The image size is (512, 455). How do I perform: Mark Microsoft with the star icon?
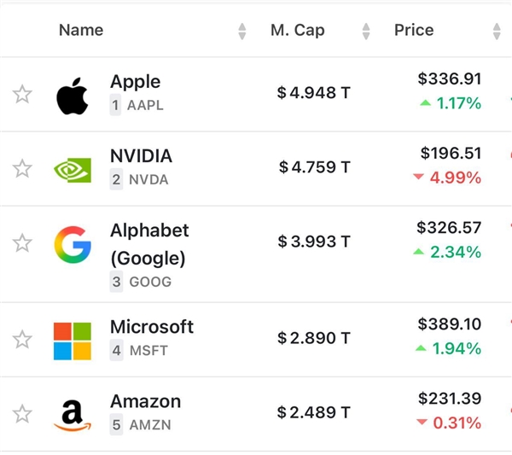[22, 339]
